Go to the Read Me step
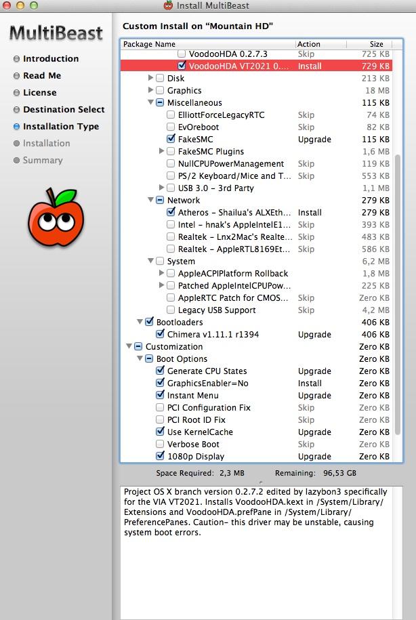The width and height of the screenshot is (416, 620). pyautogui.click(x=42, y=75)
